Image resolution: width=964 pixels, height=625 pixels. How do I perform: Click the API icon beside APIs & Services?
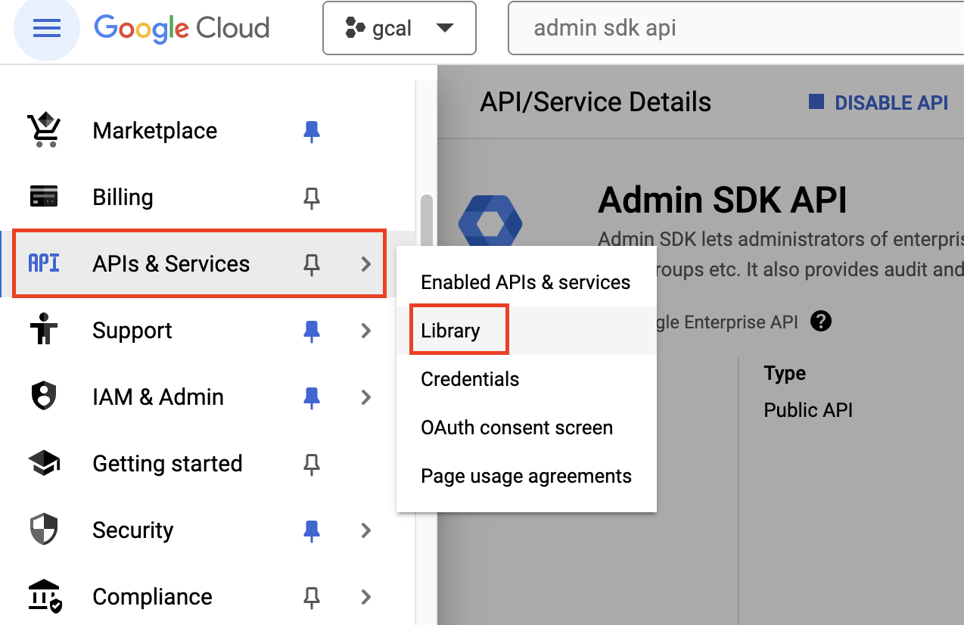point(44,263)
